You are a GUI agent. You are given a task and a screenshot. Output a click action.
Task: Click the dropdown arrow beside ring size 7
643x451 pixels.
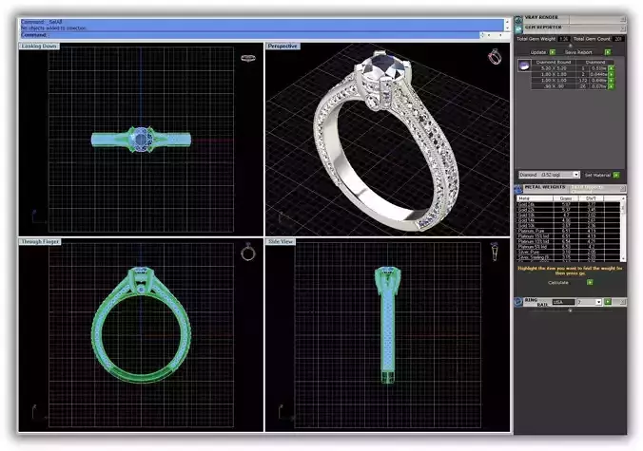pos(598,302)
